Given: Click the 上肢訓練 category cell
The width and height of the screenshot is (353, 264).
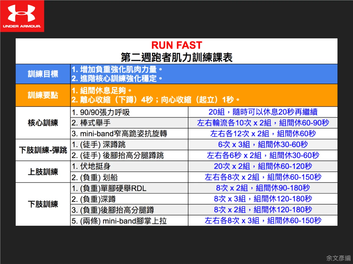Looking at the screenshot, I should [43, 172].
